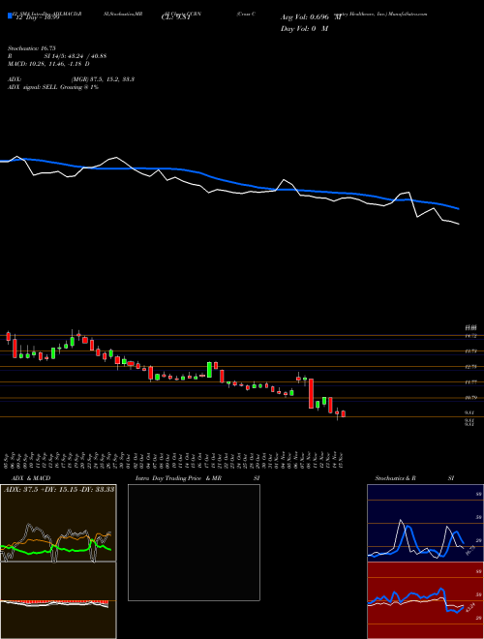This screenshot has width=484, height=639.
Task: Select the '12 Day = 10.99' legend text
Action: (x=36, y=17)
